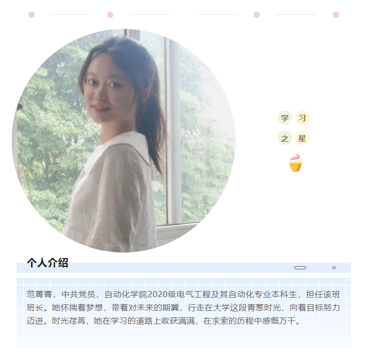This screenshot has width=366, height=348.
Task: Click the yellow 星 character badge
Action: pos(302,138)
